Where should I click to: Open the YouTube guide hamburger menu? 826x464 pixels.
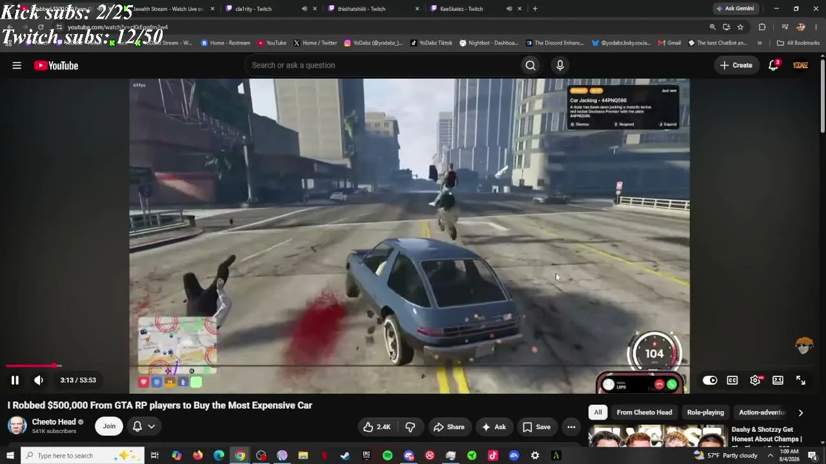pos(17,65)
